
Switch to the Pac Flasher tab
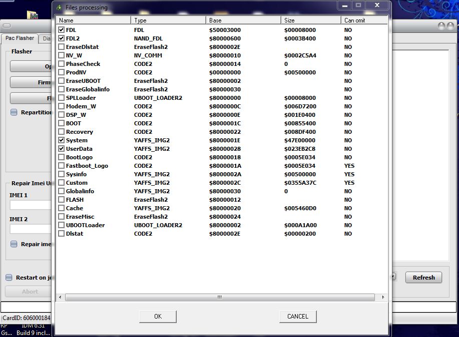coord(20,38)
